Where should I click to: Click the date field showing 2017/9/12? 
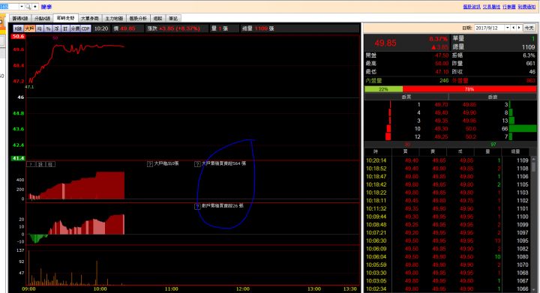point(489,28)
